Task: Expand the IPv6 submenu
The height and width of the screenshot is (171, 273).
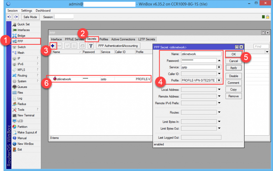Action: pos(38,64)
